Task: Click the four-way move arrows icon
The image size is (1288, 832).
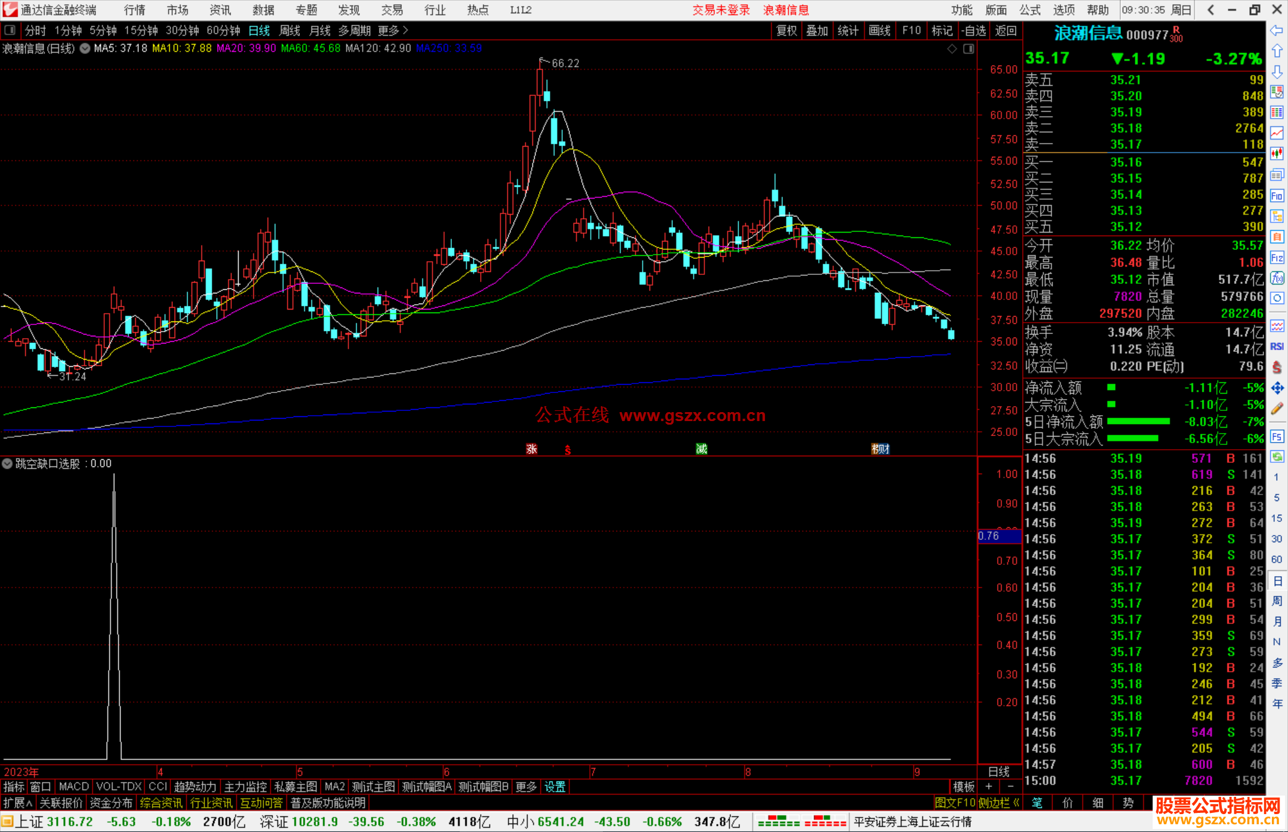Action: pyautogui.click(x=1277, y=388)
